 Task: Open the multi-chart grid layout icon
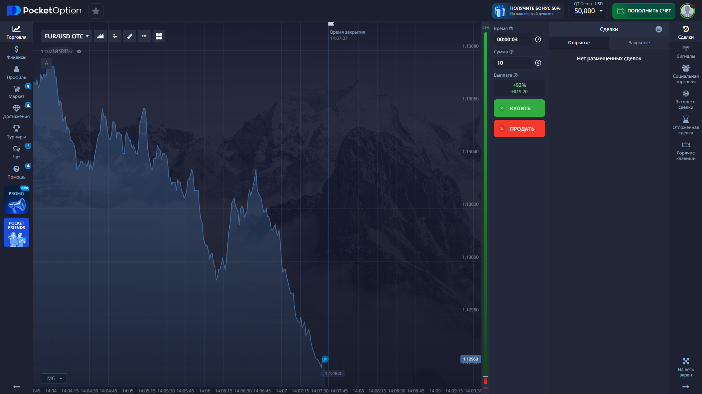pyautogui.click(x=159, y=36)
